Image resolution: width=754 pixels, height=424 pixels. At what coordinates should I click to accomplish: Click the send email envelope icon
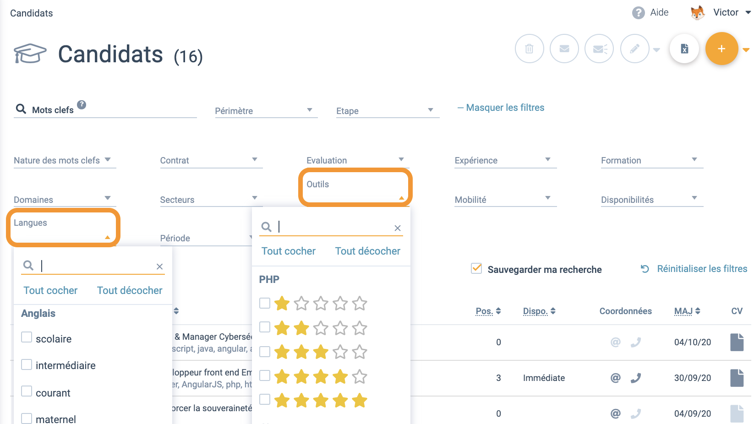(x=564, y=49)
